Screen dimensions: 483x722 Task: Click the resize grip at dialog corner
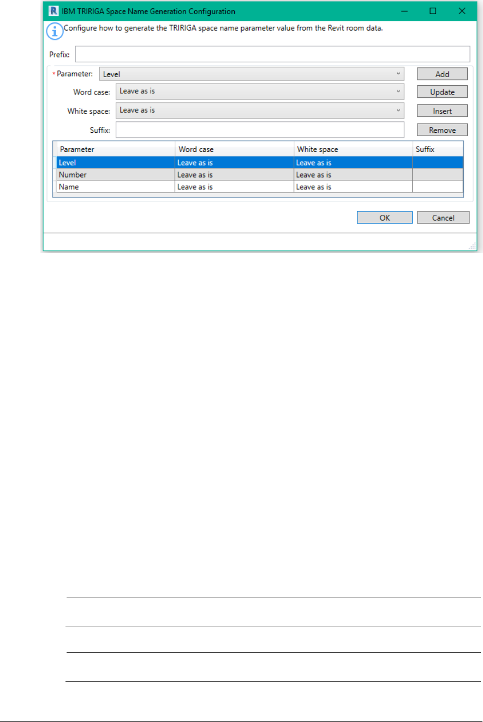[x=472, y=246]
